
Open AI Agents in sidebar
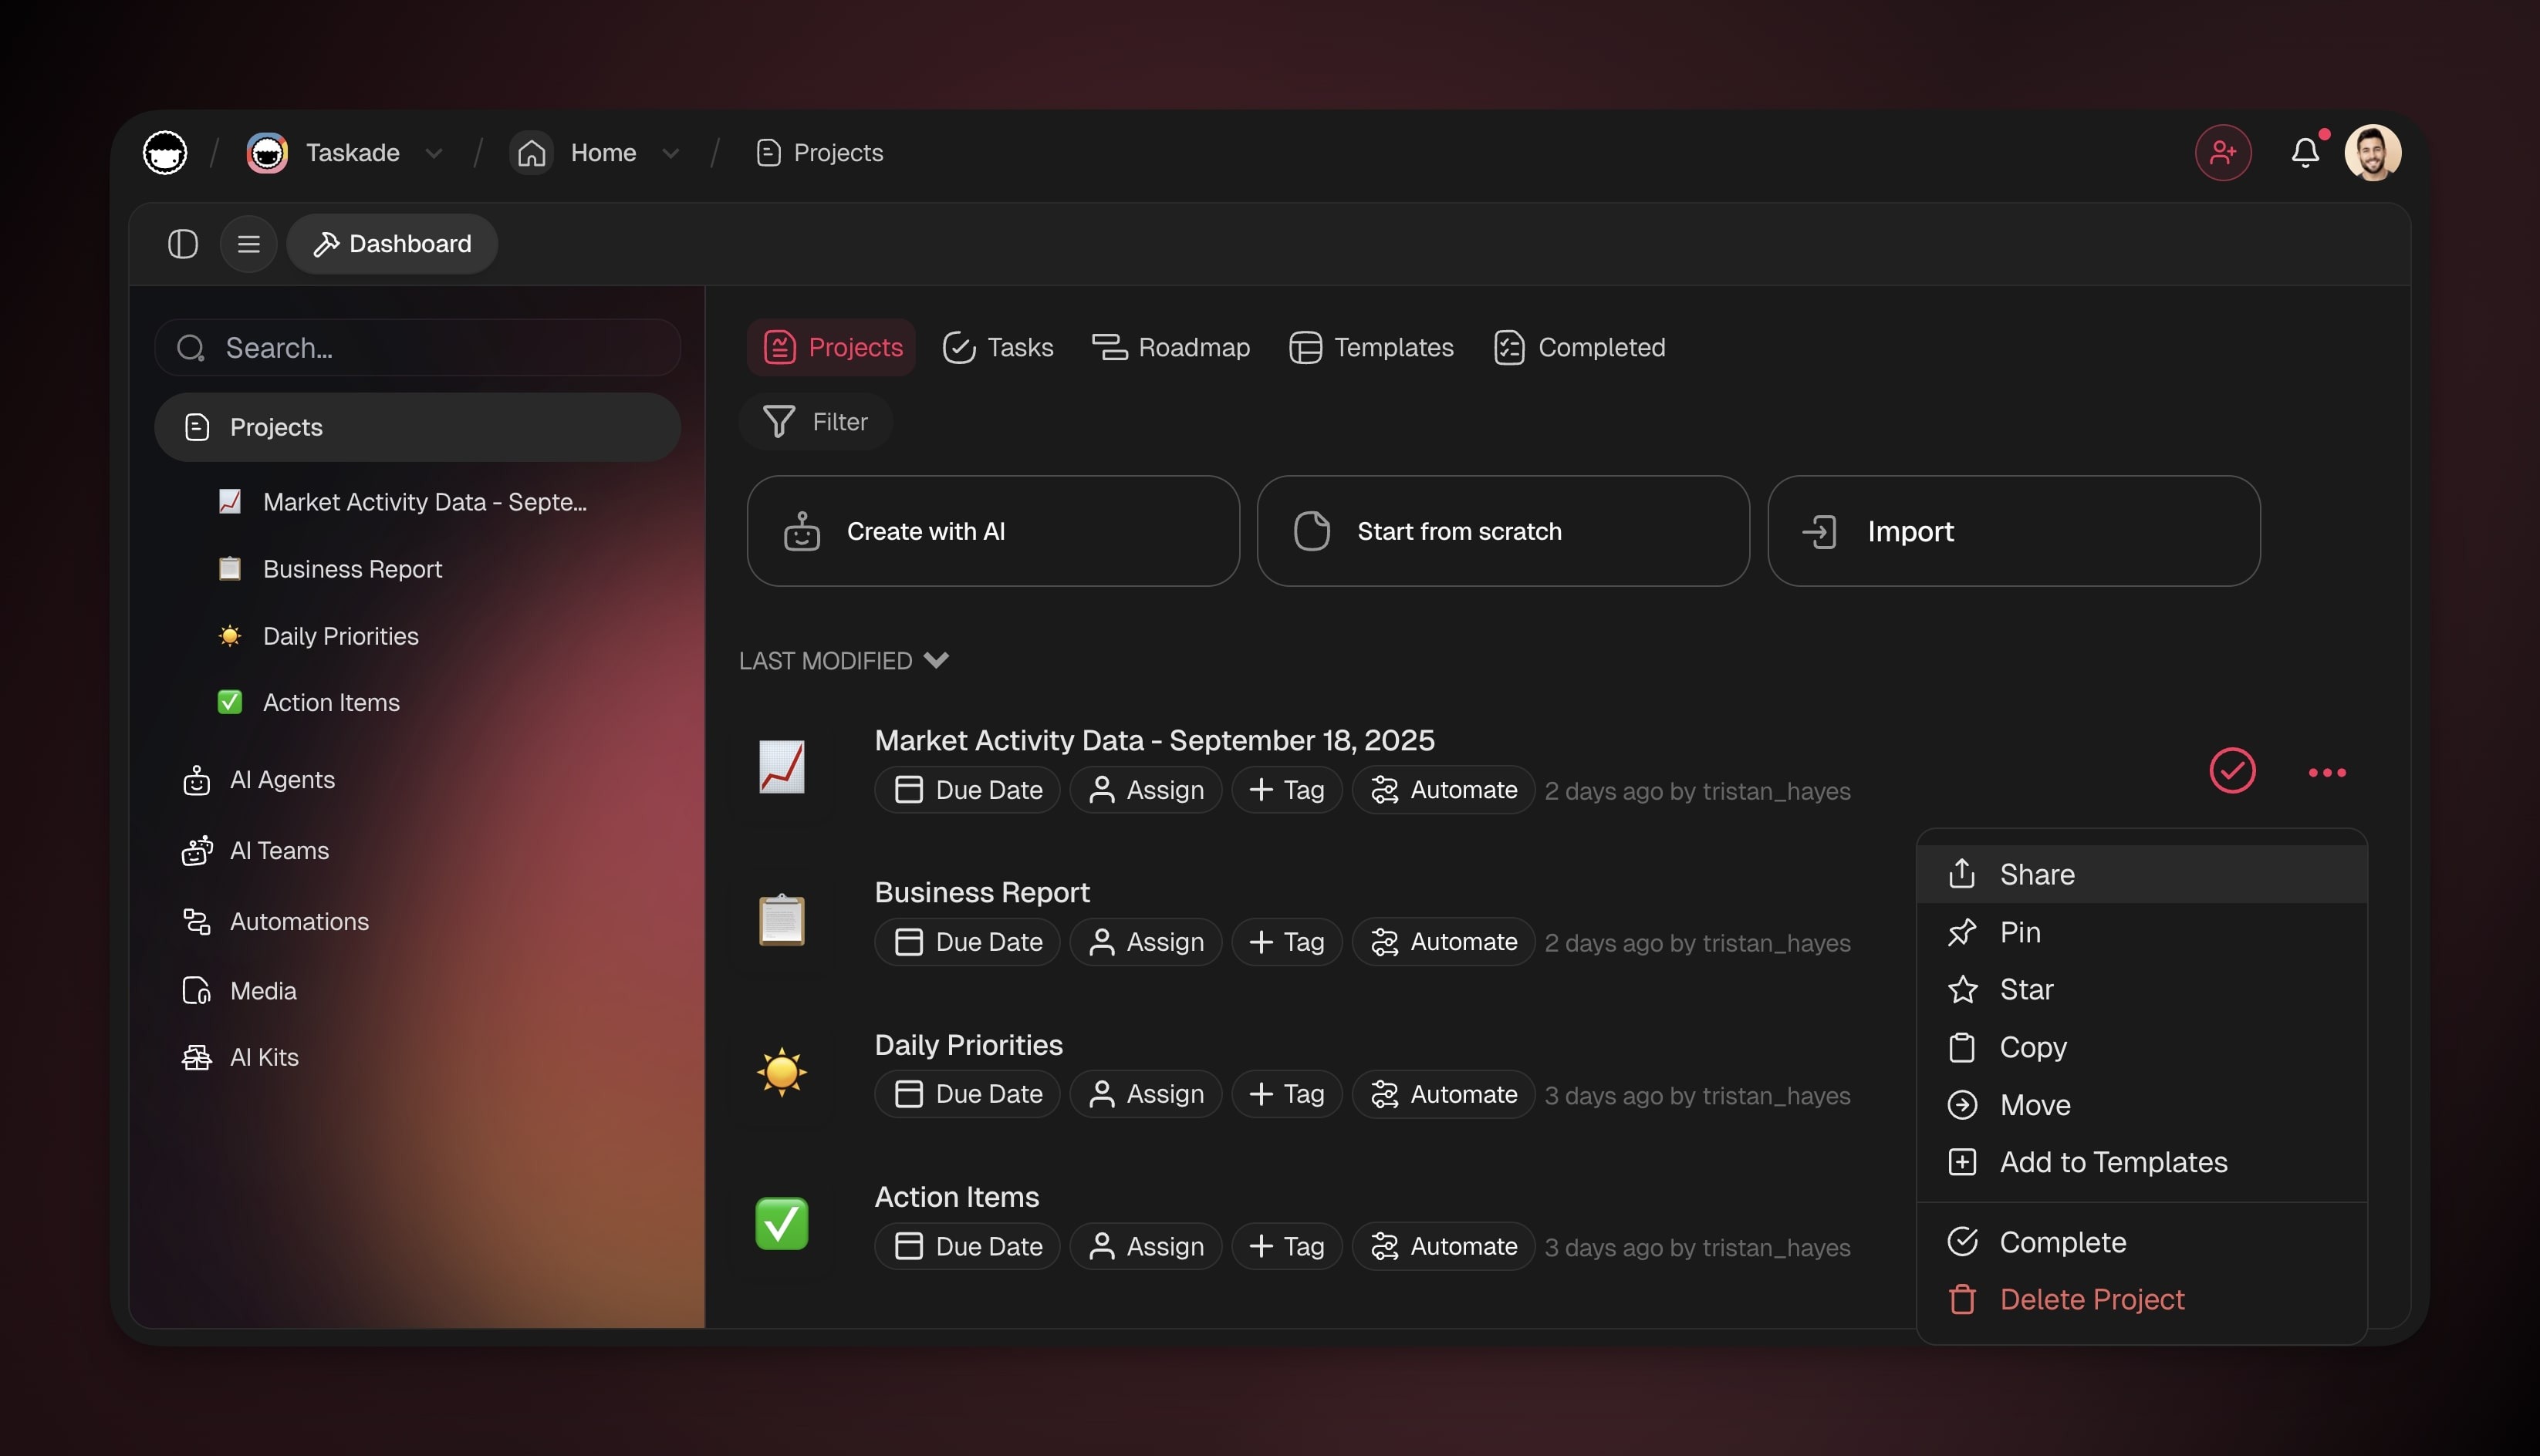pyautogui.click(x=281, y=780)
